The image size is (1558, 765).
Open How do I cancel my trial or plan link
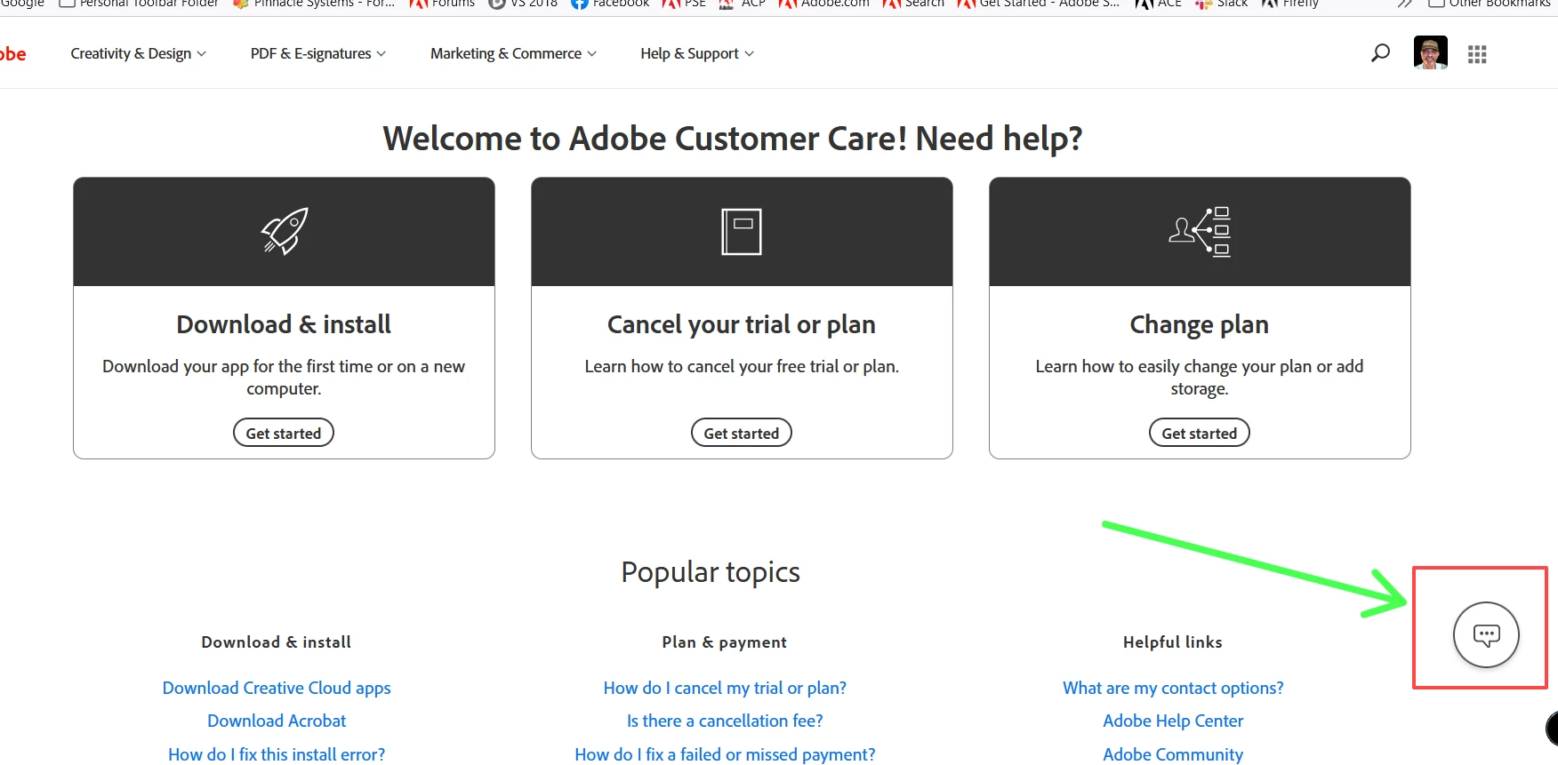[725, 688]
